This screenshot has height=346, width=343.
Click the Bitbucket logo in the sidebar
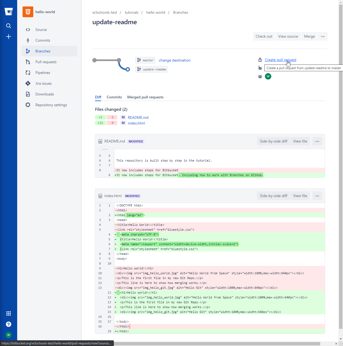[x=8, y=12]
